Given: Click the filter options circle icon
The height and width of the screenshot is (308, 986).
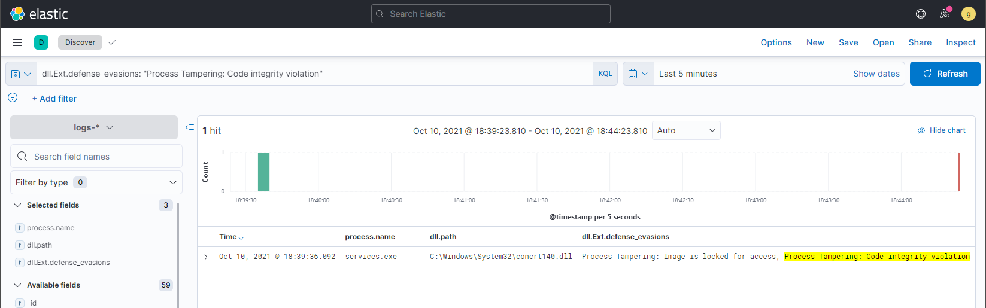Looking at the screenshot, I should [x=13, y=97].
